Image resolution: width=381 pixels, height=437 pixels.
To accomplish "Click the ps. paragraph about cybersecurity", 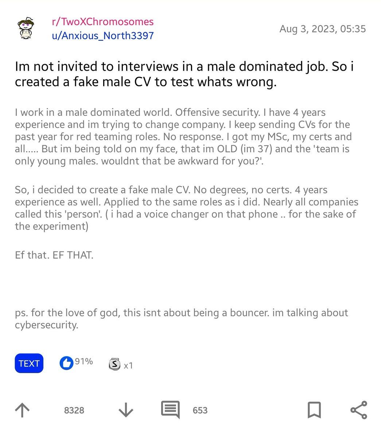I will [181, 319].
